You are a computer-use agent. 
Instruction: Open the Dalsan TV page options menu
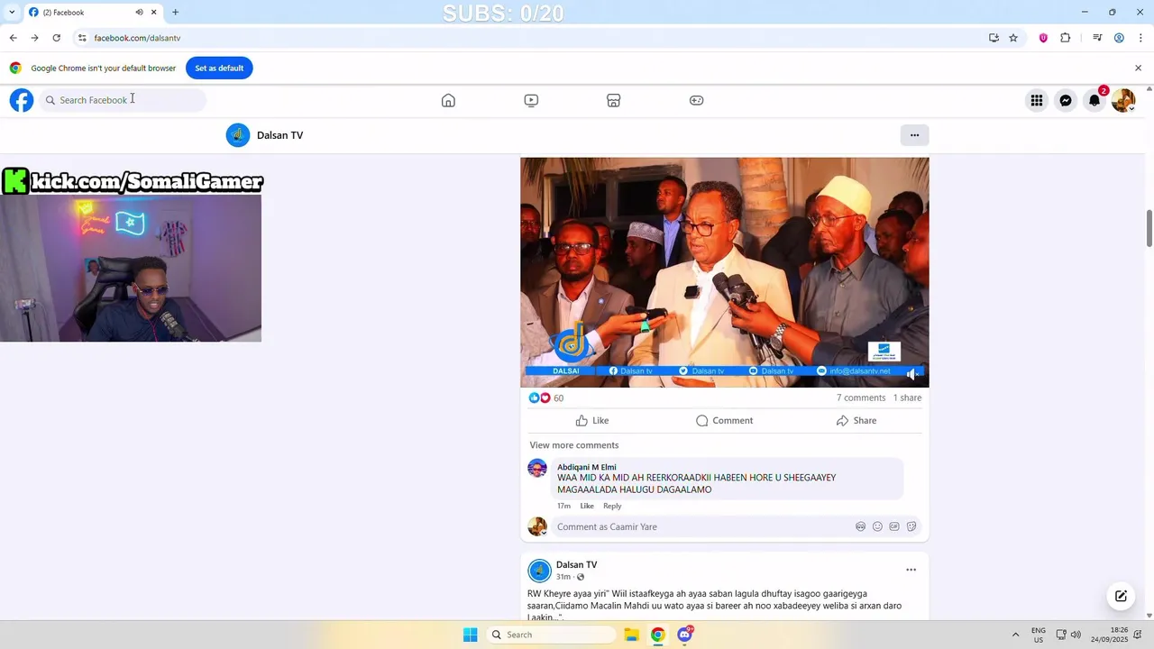pos(914,135)
